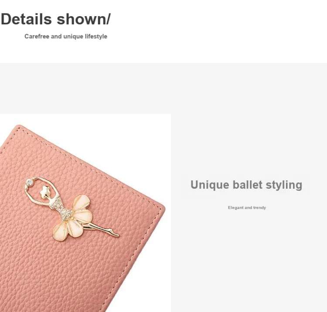Select the bottom-left petal of the ballerina skirt
The image size is (327, 312).
[61, 231]
